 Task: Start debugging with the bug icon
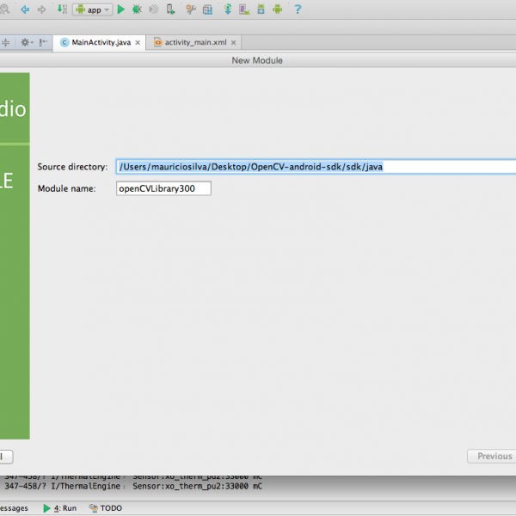(x=138, y=9)
